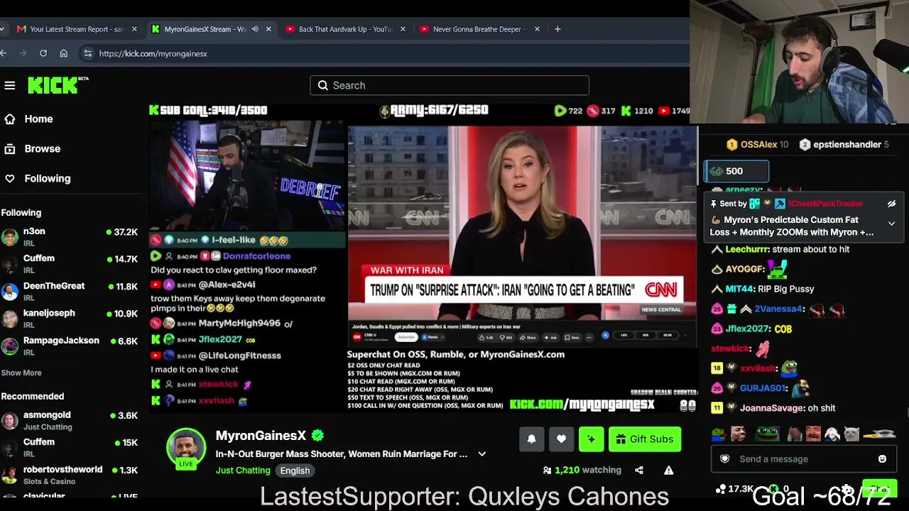Open RampageJackson's channel in Following list

point(70,346)
